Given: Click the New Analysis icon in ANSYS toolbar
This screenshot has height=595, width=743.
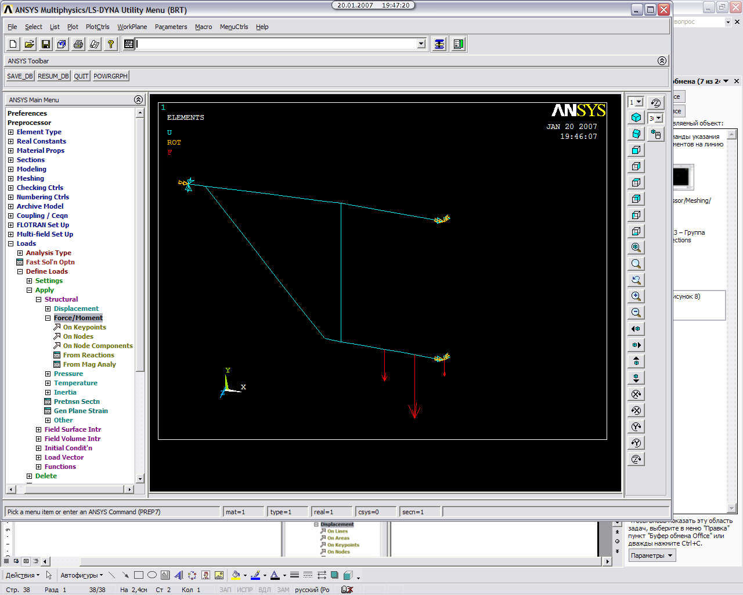Looking at the screenshot, I should tap(13, 44).
